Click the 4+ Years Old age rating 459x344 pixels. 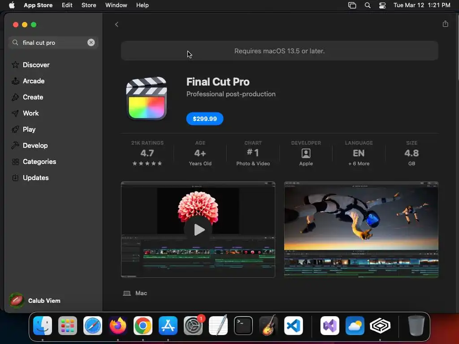tap(200, 154)
